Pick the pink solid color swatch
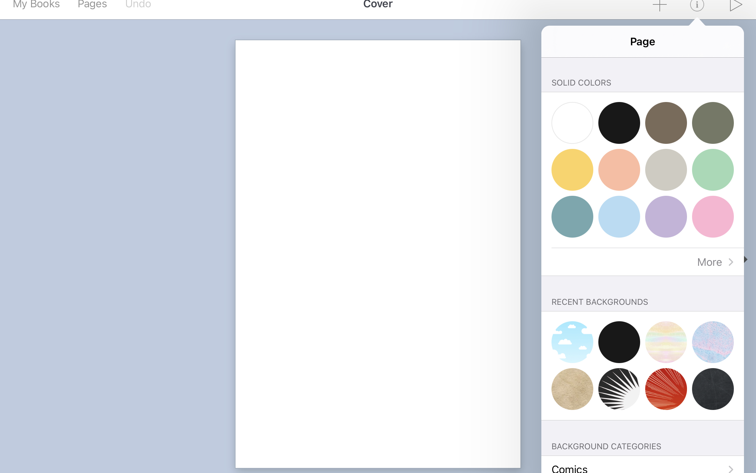Screen dimensions: 756x473 713,217
